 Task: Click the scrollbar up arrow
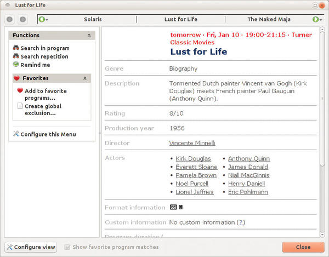[322, 30]
